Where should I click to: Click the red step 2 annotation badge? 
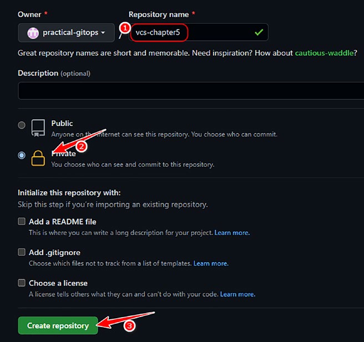click(x=82, y=146)
